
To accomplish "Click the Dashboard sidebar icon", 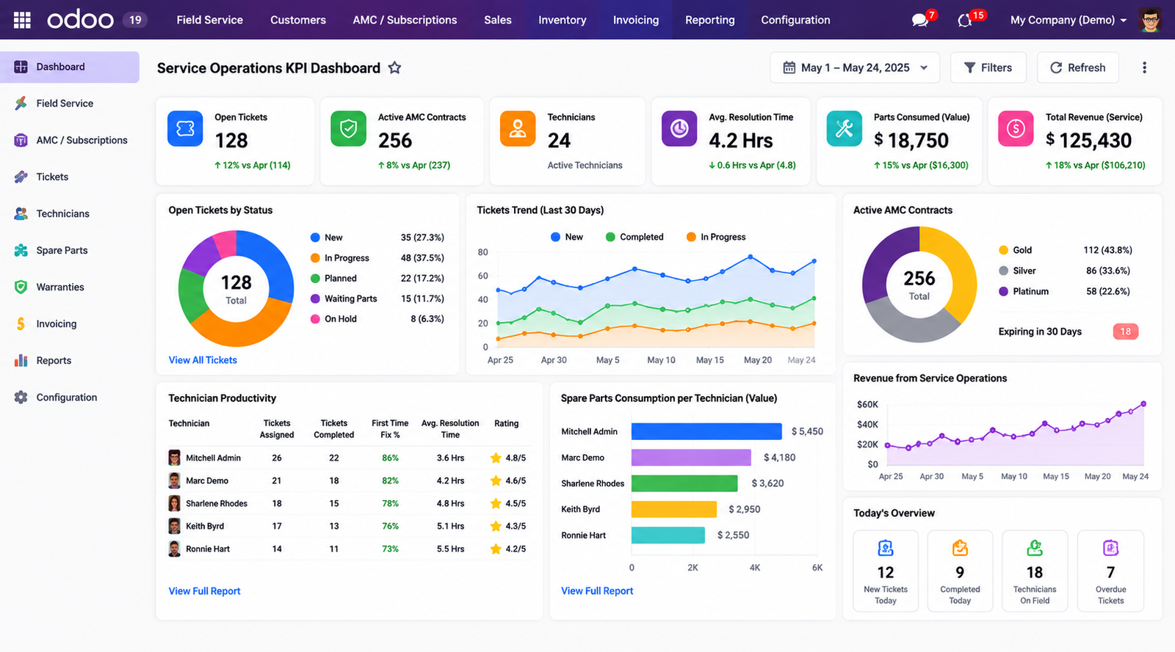I will point(21,67).
